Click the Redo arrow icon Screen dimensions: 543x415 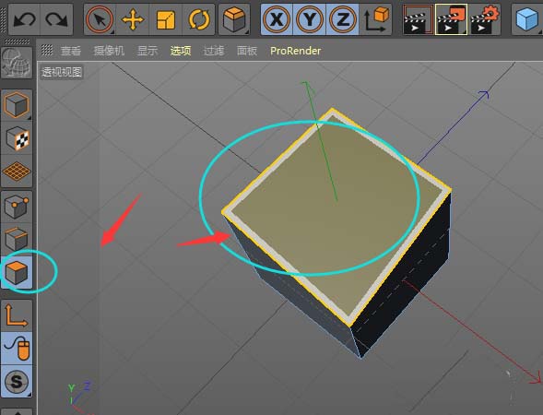(56, 19)
